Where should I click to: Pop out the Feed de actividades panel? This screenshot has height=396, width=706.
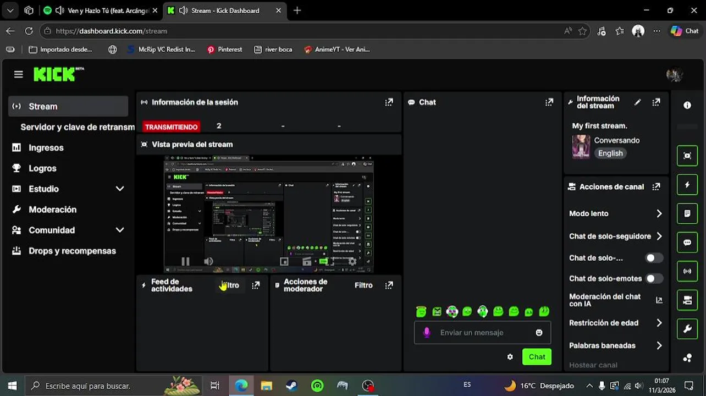(x=256, y=285)
